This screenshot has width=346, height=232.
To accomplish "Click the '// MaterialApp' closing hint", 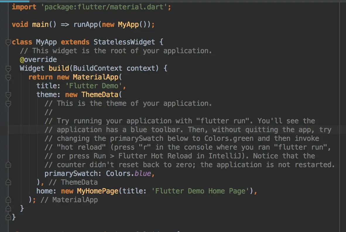I will tap(69, 200).
